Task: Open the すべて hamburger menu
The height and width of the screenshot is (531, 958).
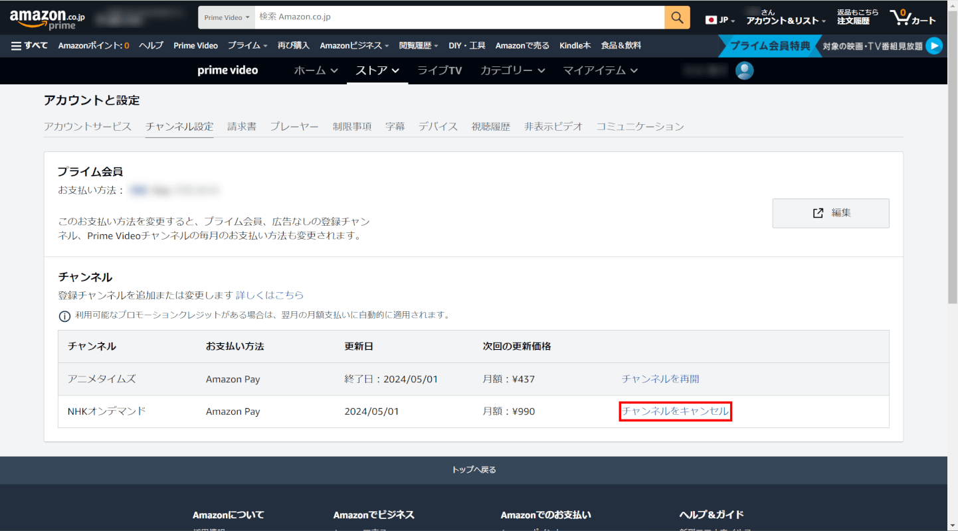Action: [29, 46]
